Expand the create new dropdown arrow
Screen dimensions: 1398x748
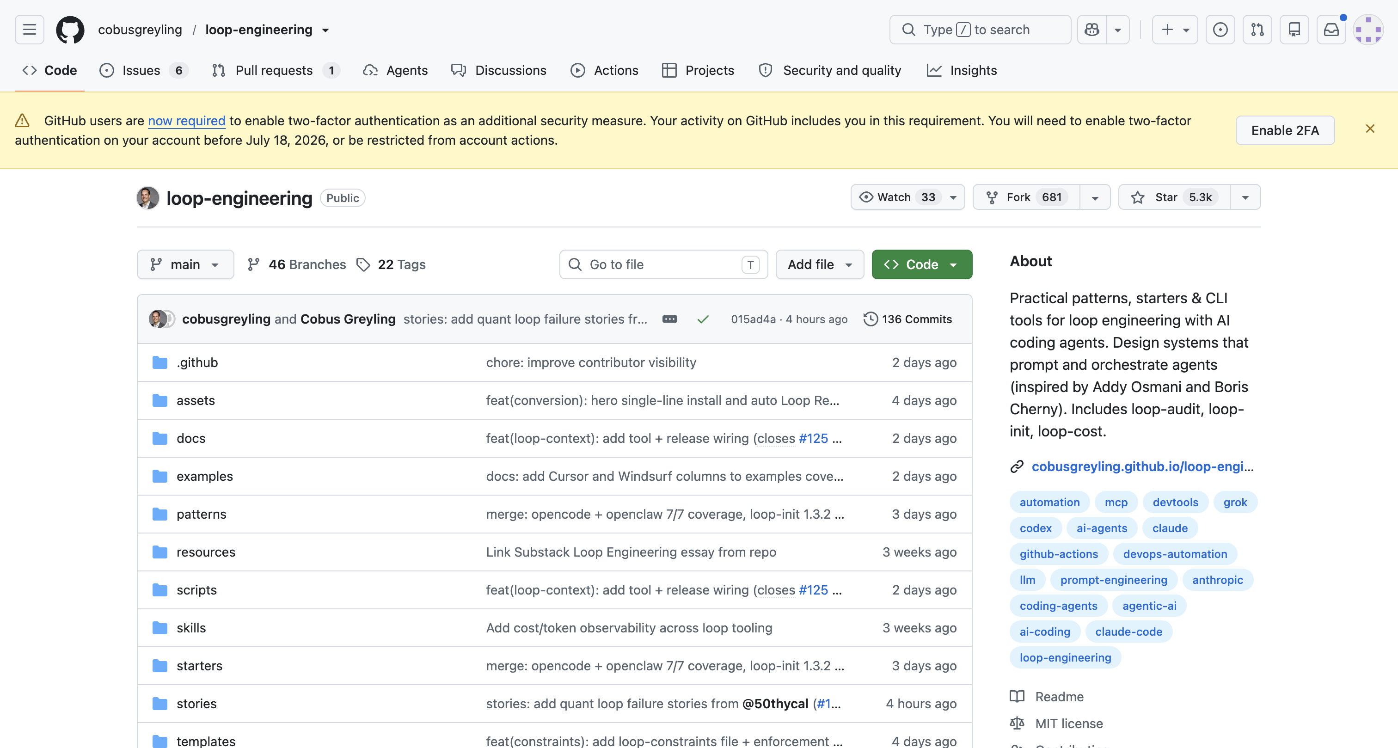click(x=1186, y=30)
